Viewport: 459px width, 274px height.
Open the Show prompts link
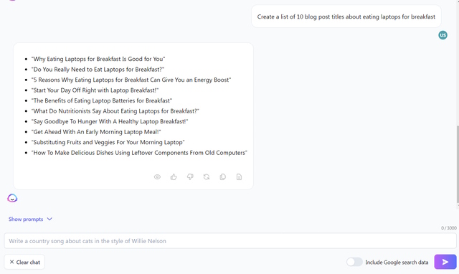pos(26,219)
